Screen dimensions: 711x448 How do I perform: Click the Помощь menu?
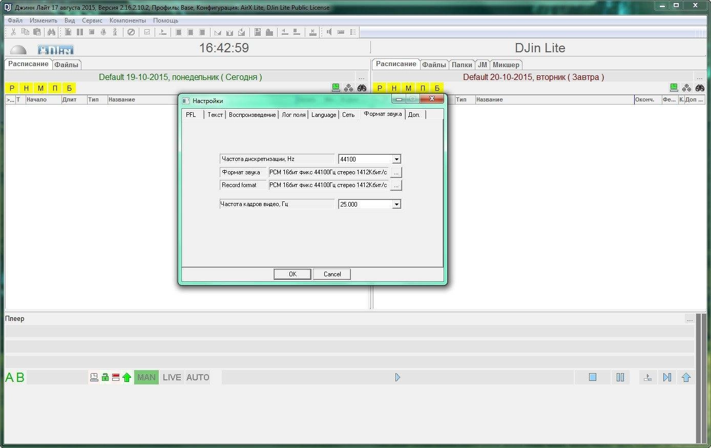pyautogui.click(x=165, y=21)
